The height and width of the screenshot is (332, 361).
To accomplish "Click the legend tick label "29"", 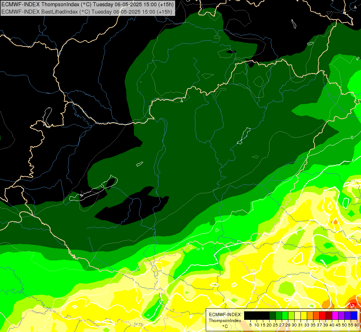I will (288, 325).
